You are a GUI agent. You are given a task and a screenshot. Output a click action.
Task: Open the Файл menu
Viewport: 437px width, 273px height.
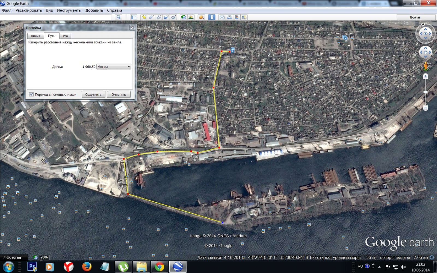(x=7, y=10)
